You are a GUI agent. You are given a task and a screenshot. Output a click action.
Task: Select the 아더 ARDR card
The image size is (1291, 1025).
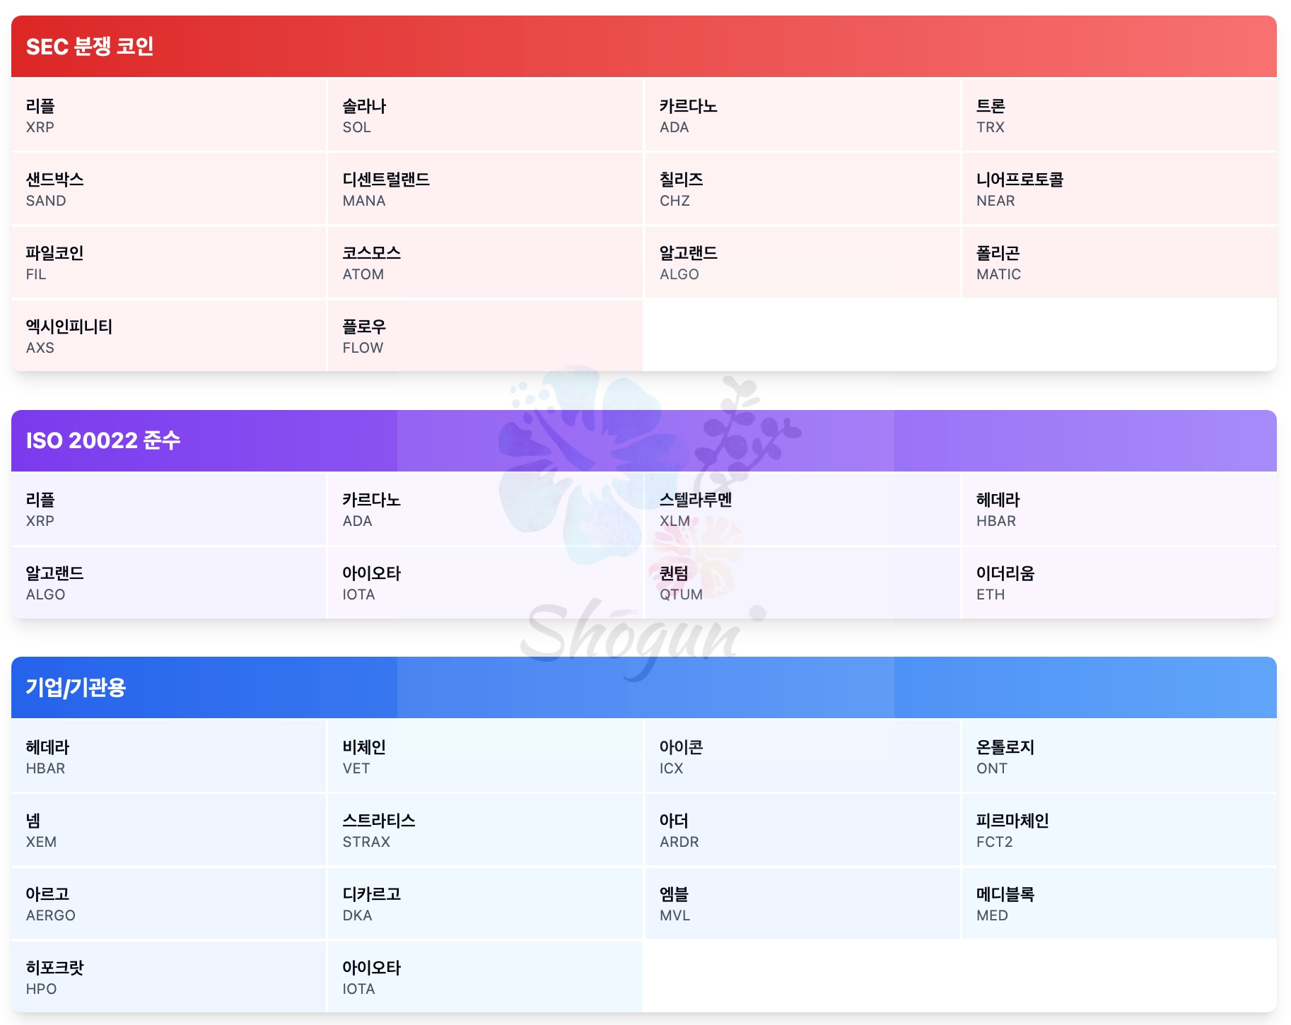[x=802, y=830]
